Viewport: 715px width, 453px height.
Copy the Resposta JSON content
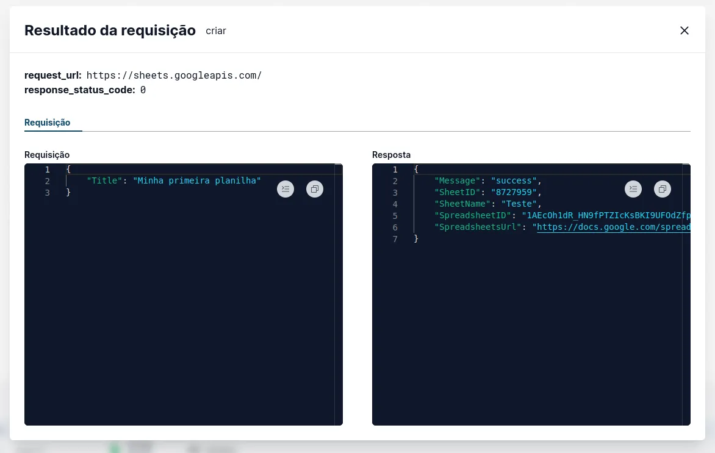click(662, 189)
